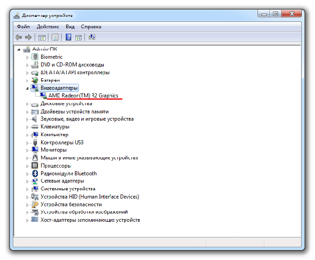Click the Back arrow toolbar icon
The width and height of the screenshot is (315, 260).
[x=19, y=37]
